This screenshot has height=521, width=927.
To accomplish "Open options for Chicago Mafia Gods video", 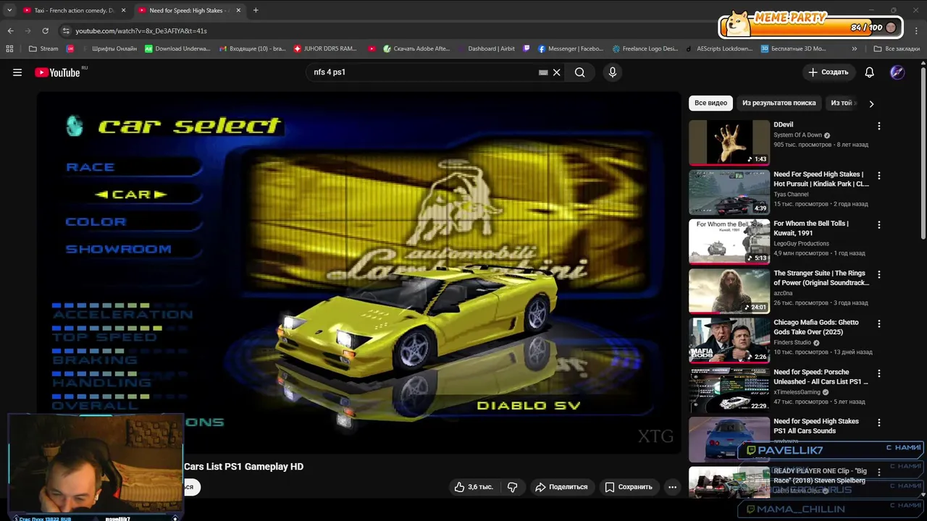I will click(x=879, y=323).
